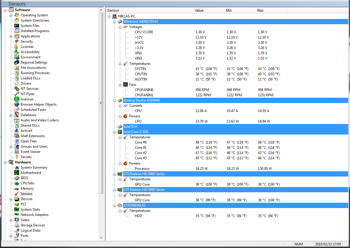Click the NUM status bar indicator
This screenshot has width=350, height=248.
[x=299, y=244]
